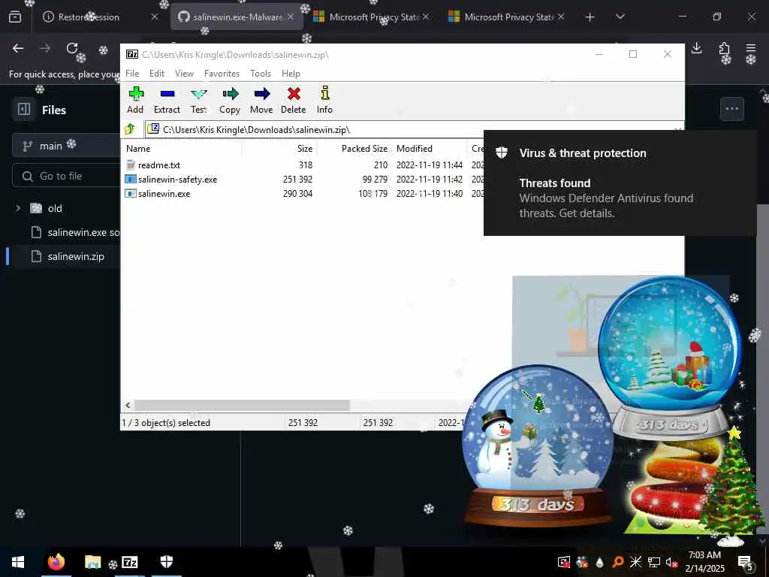
Task: Open the Edit menu in 7-Zip
Action: tap(157, 74)
